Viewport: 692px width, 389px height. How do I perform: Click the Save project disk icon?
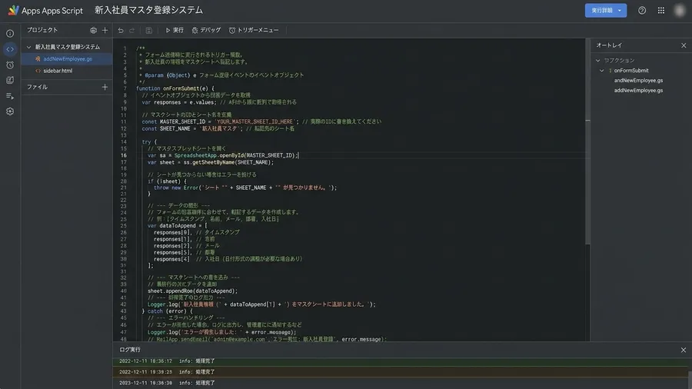point(148,31)
